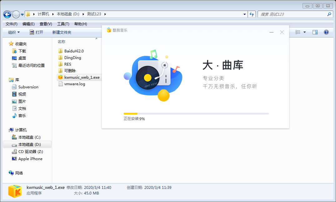This screenshot has height=202, width=336.
Task: Toggle the preview pane
Action: point(315,32)
